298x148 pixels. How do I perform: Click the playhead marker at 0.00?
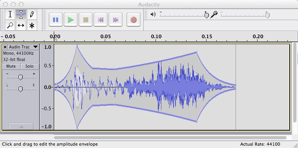(x=55, y=39)
